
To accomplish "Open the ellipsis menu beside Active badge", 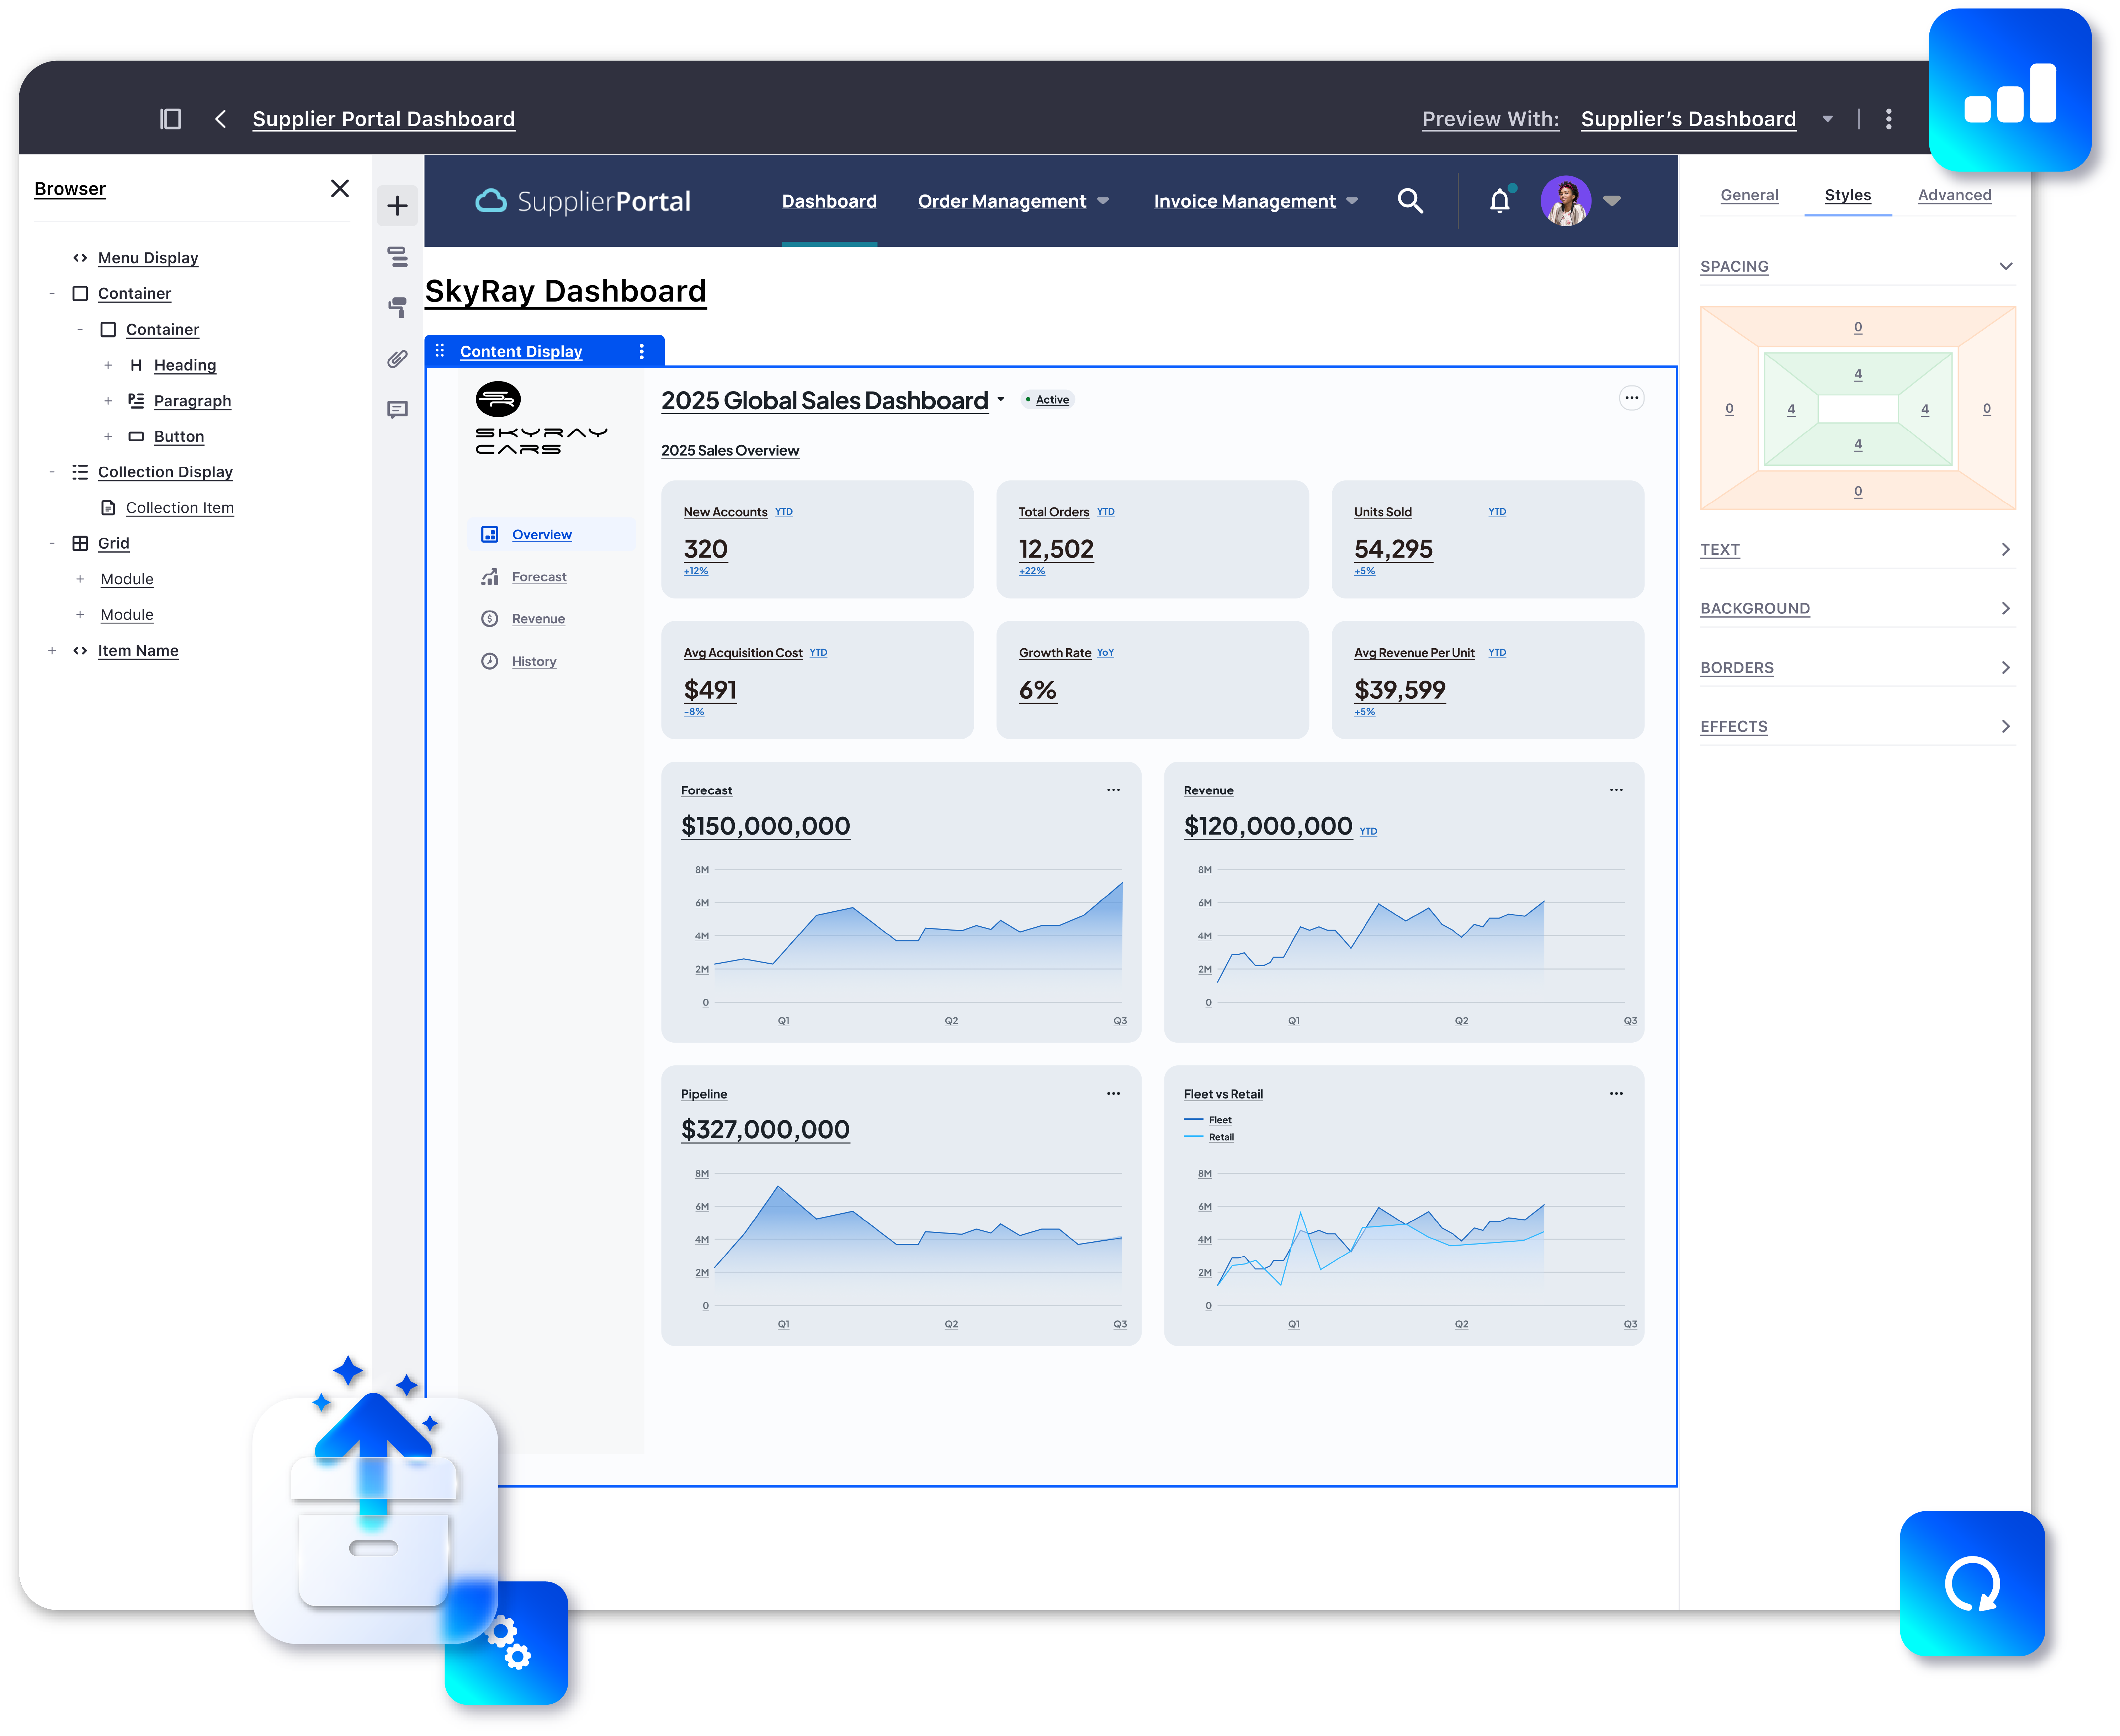I will pos(1632,398).
